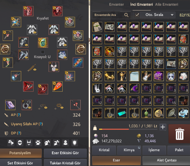The height and width of the screenshot is (166, 190).
Task: Select the purple treasure chest item
Action: 159,76
